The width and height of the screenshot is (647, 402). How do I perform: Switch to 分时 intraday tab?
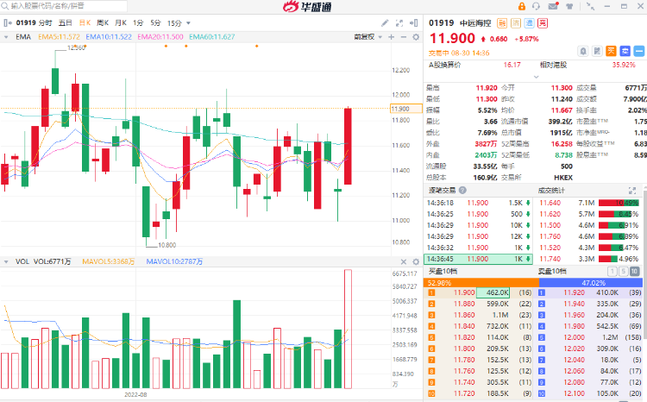pos(45,22)
